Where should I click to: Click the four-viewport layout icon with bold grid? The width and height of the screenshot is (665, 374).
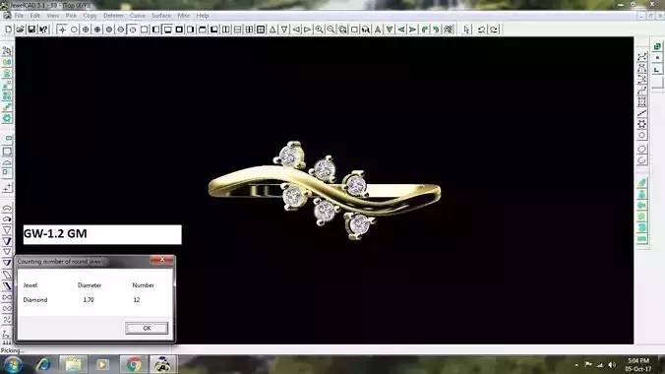(x=261, y=30)
